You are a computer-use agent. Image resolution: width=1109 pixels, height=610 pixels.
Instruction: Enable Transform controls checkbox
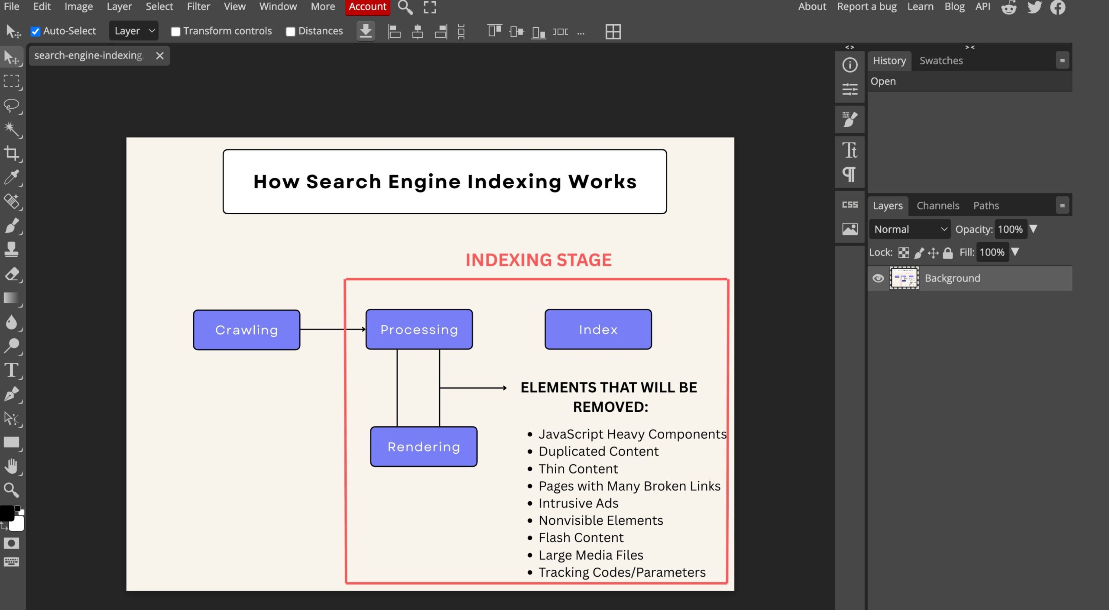tap(175, 31)
